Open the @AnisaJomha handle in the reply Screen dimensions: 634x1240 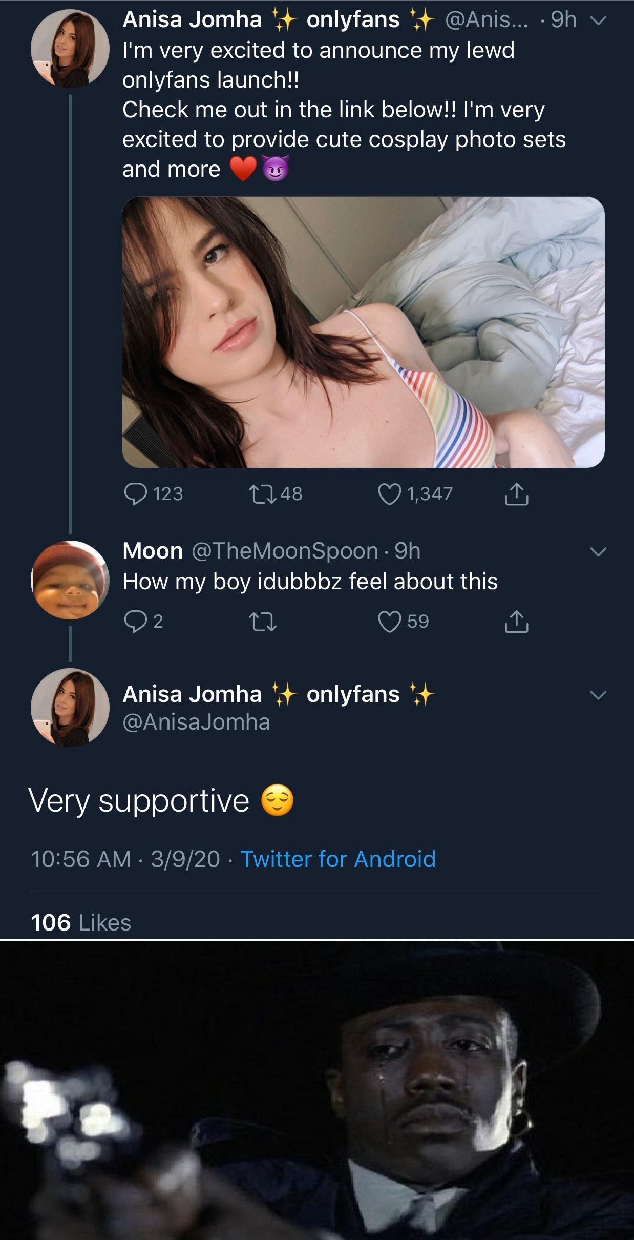click(196, 722)
